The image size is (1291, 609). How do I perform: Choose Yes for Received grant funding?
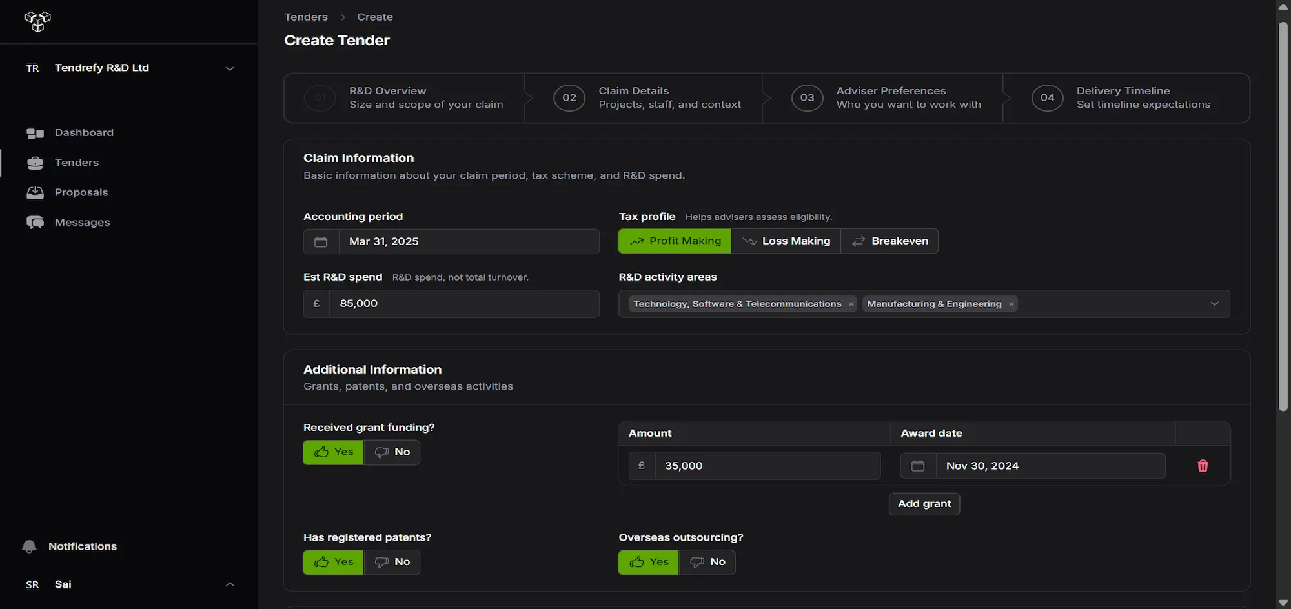333,452
